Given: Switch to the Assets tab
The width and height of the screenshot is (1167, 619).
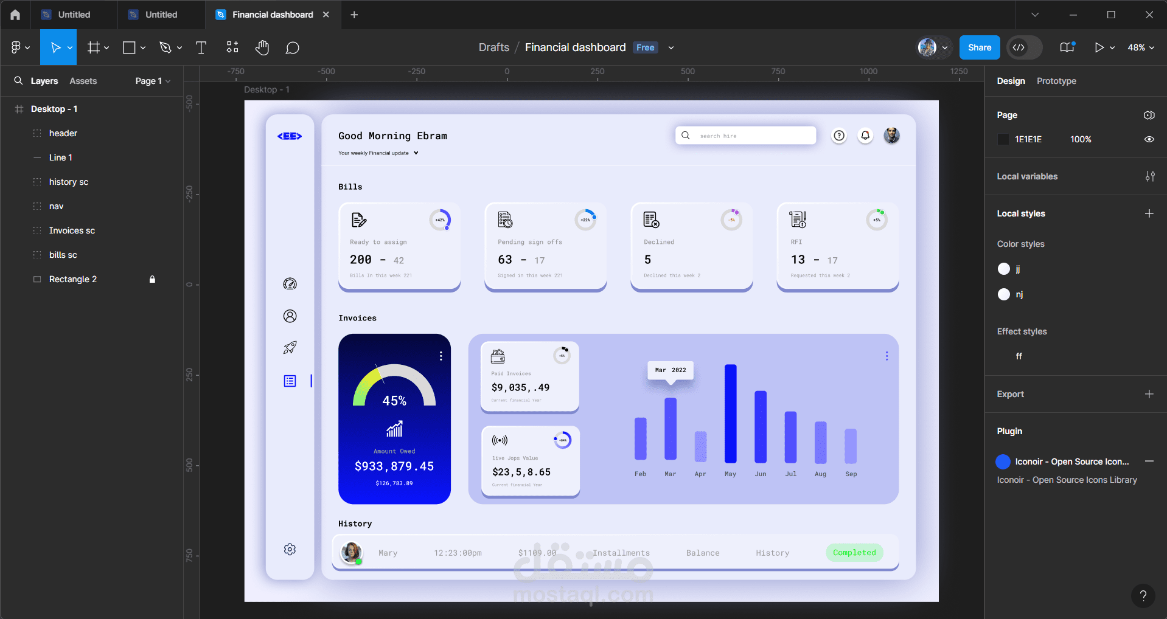Looking at the screenshot, I should (x=83, y=81).
